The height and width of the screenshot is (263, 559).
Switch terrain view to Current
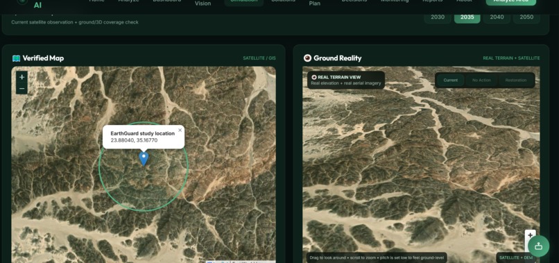[x=451, y=80]
